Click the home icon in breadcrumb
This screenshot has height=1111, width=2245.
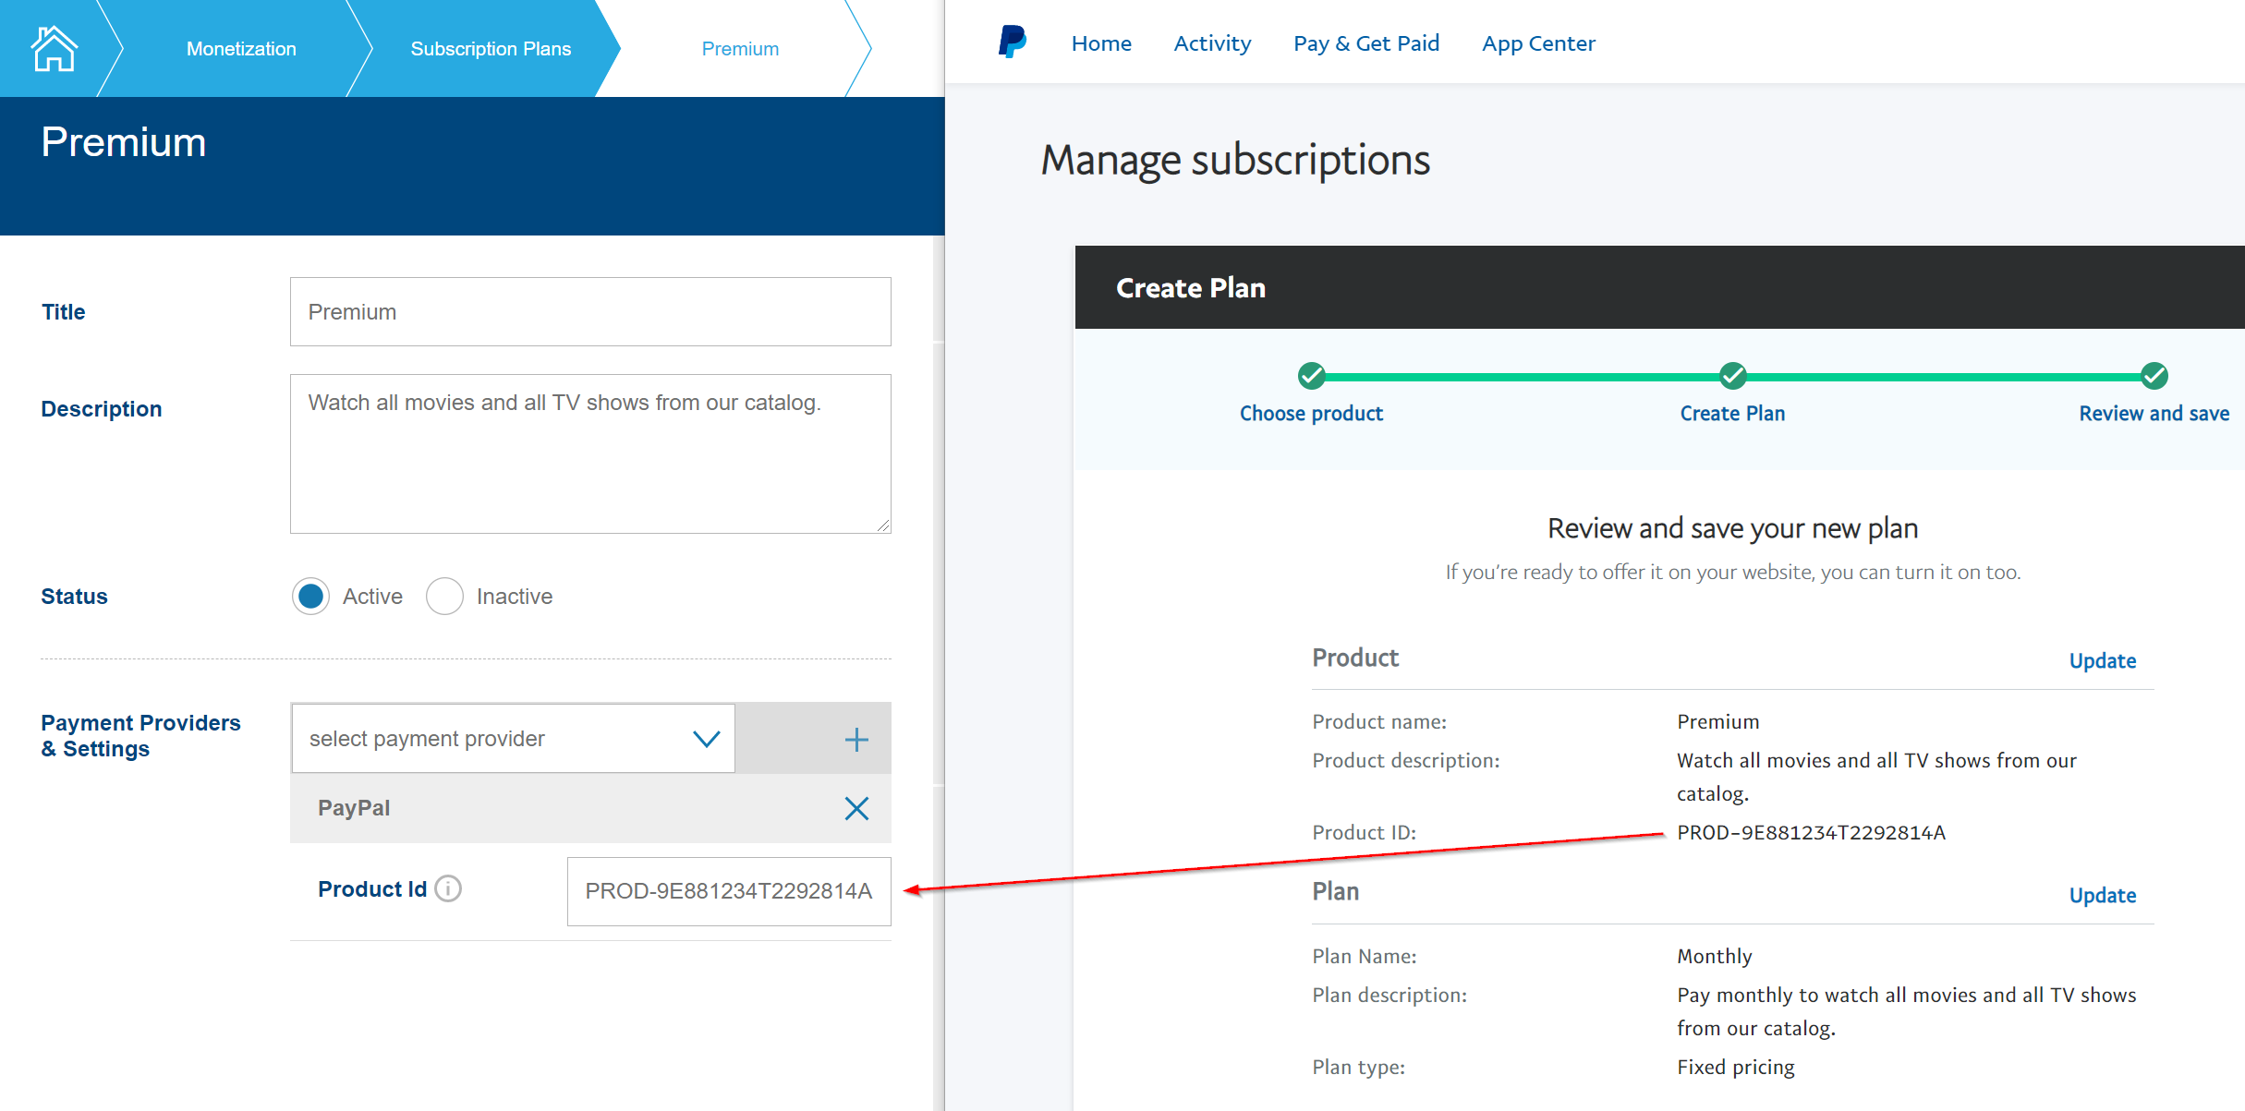[54, 48]
